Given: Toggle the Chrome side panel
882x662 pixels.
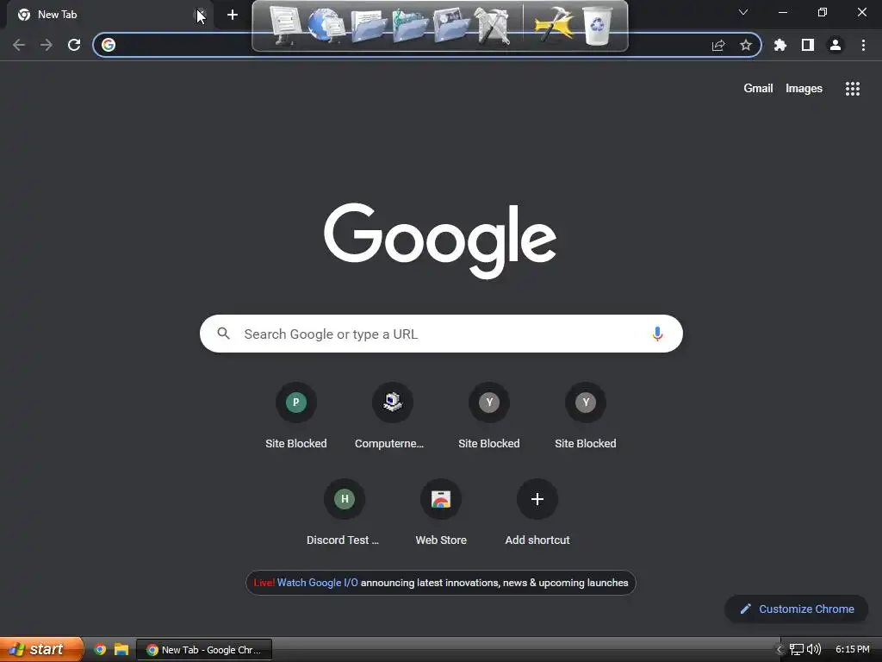Looking at the screenshot, I should [808, 45].
